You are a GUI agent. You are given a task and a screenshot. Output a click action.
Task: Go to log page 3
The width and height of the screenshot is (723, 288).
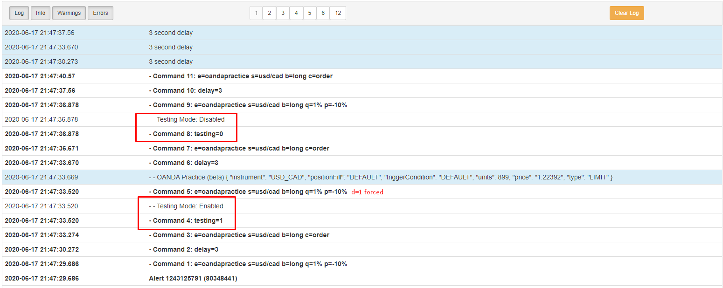pos(283,13)
